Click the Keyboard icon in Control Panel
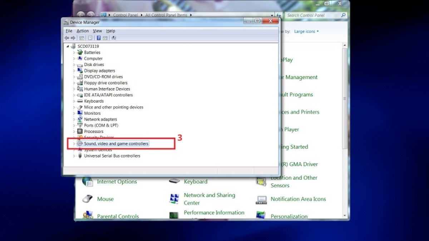Screen dimensions: 429x241 [174, 181]
